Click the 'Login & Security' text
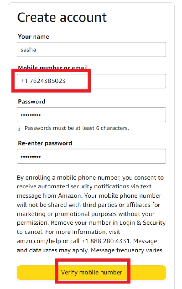182x289 pixels. coord(142,223)
